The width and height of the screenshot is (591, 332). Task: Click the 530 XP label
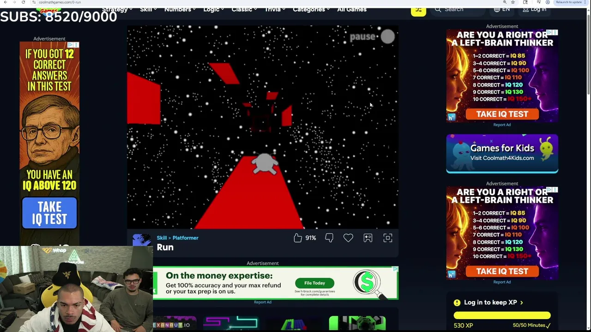pos(463,325)
